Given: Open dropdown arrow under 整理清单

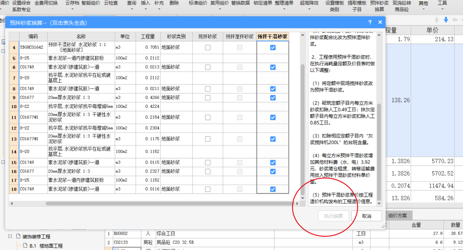Looking at the screenshot, I should coord(284,9).
